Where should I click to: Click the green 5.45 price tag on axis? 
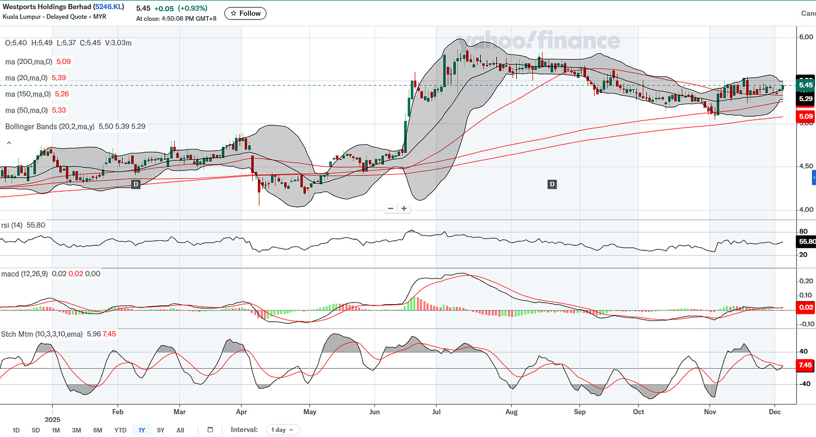pos(805,85)
